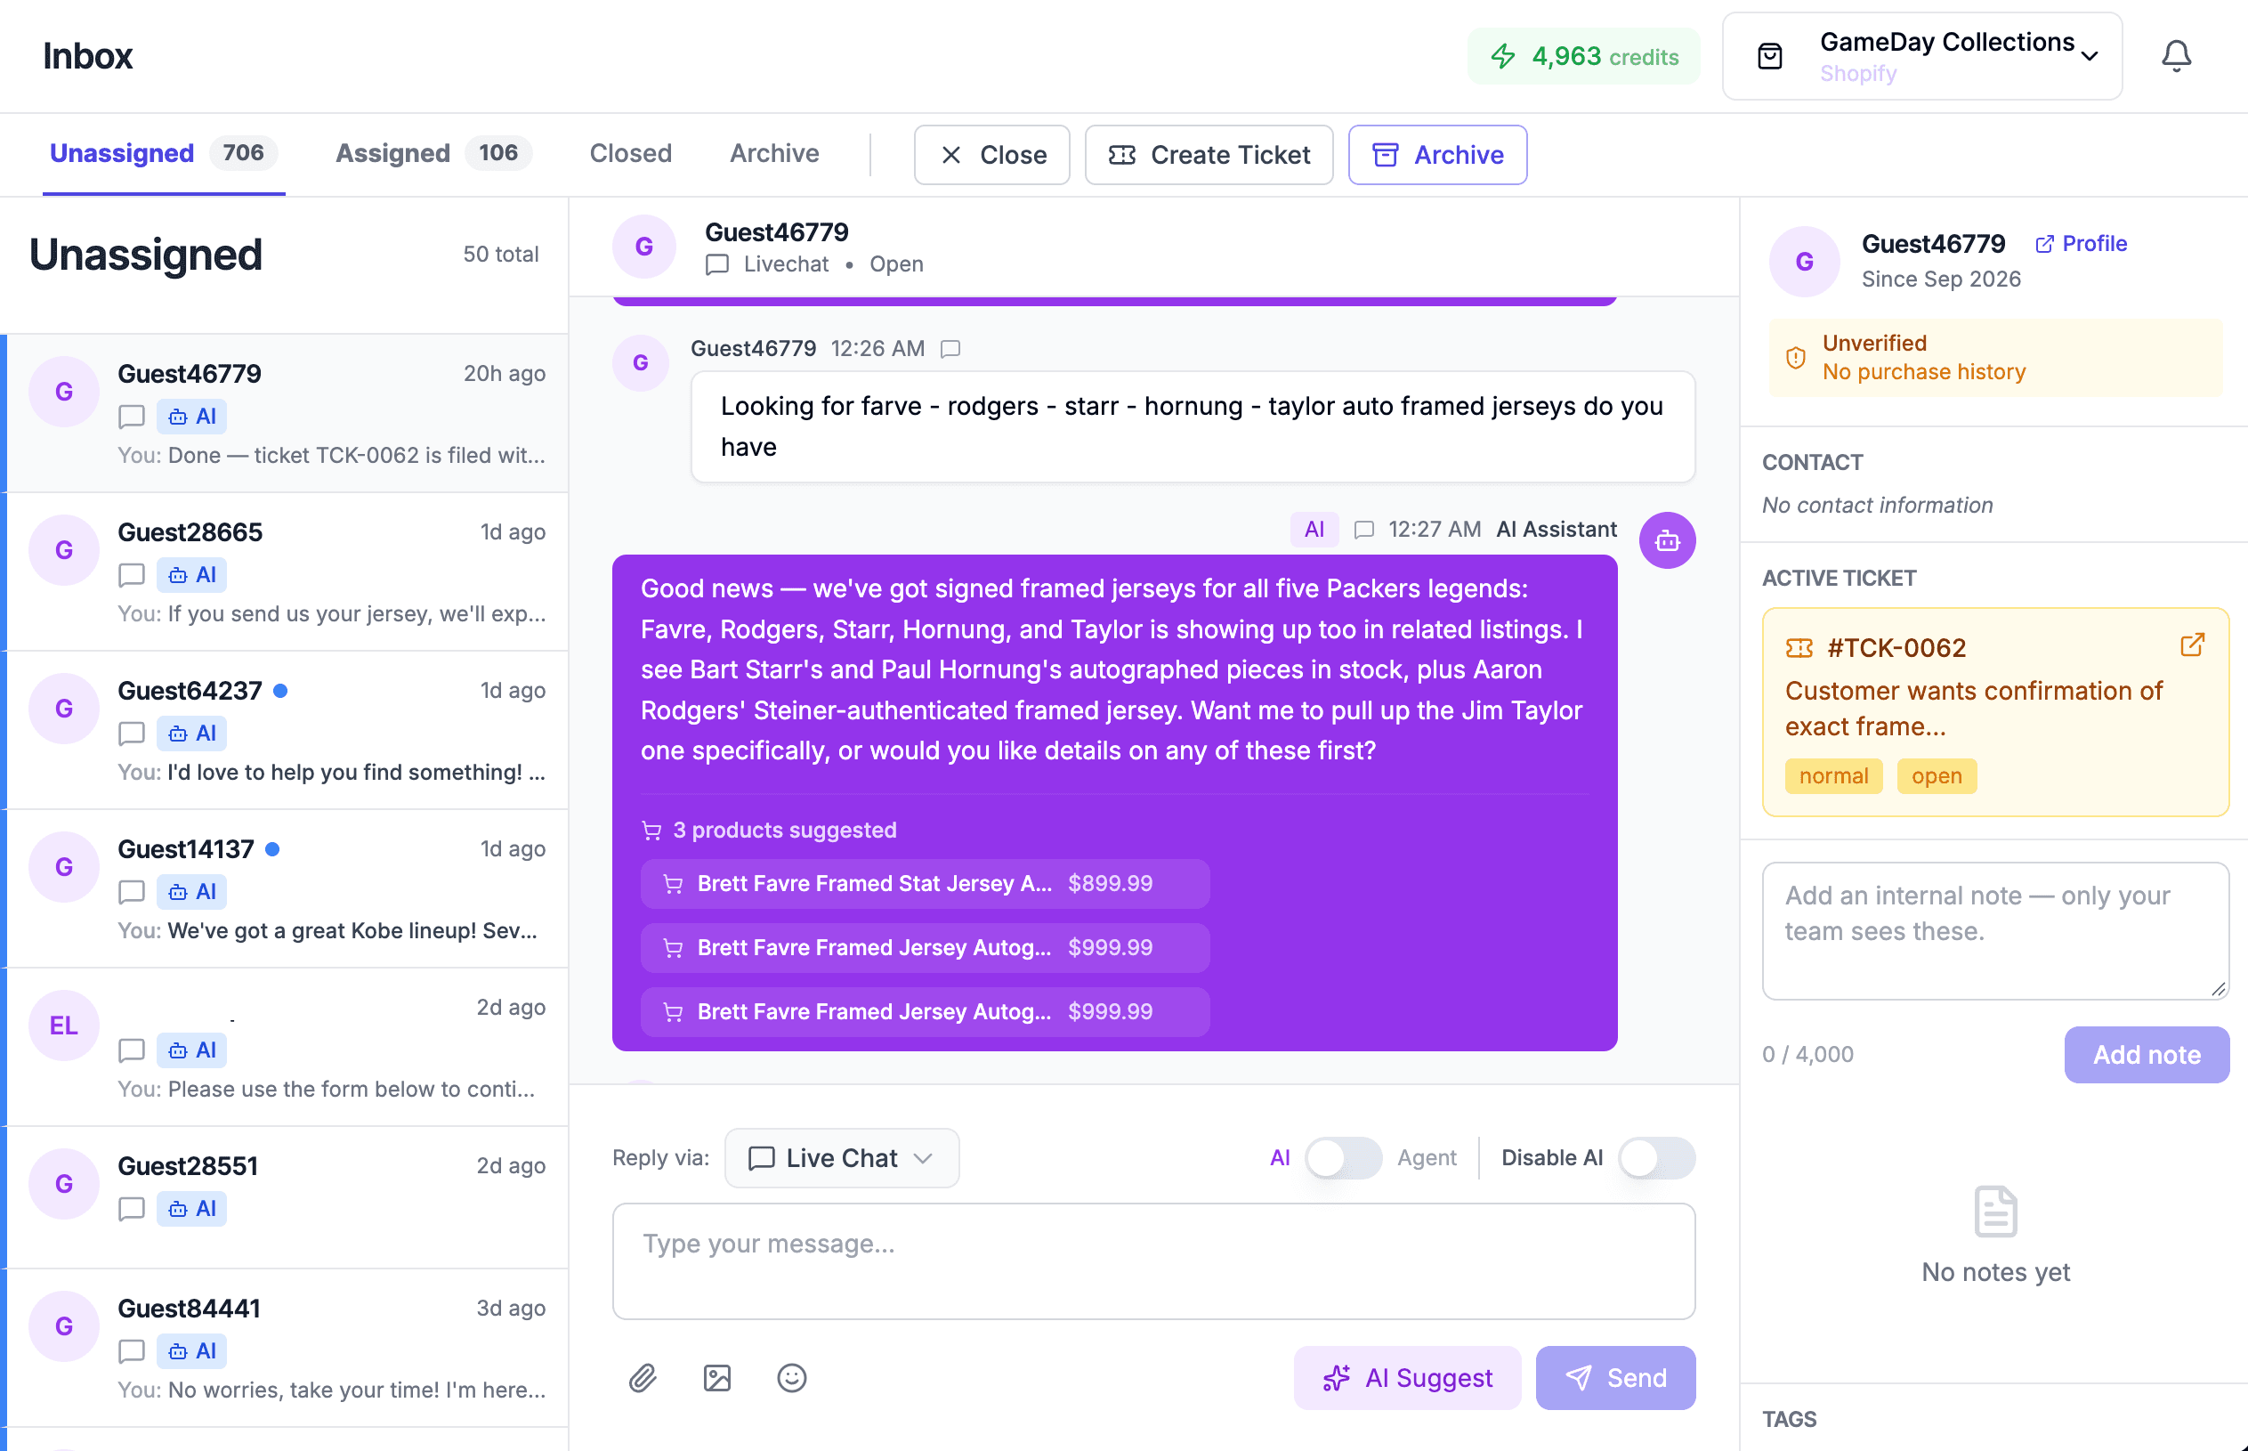Click the Close conversation button

tap(991, 155)
